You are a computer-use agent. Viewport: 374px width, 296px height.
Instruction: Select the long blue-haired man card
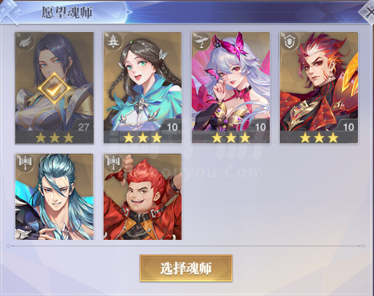coord(54,197)
